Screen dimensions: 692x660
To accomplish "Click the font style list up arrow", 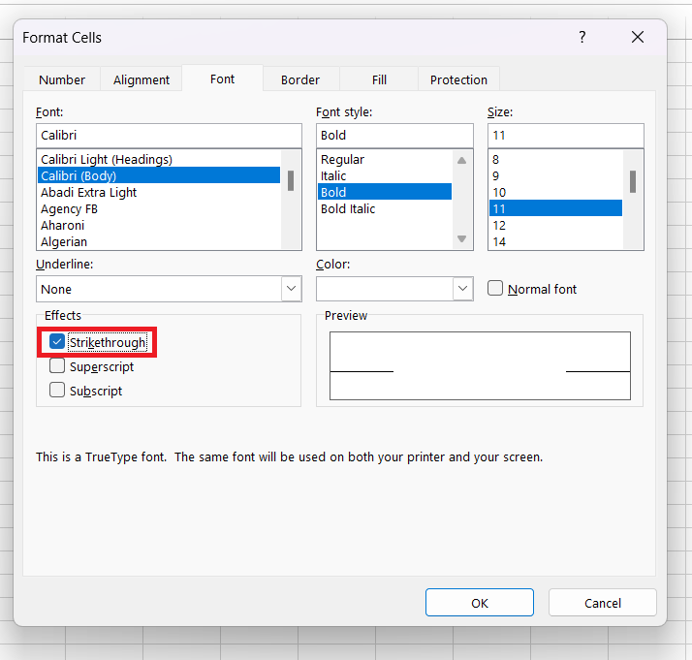I will click(x=461, y=160).
